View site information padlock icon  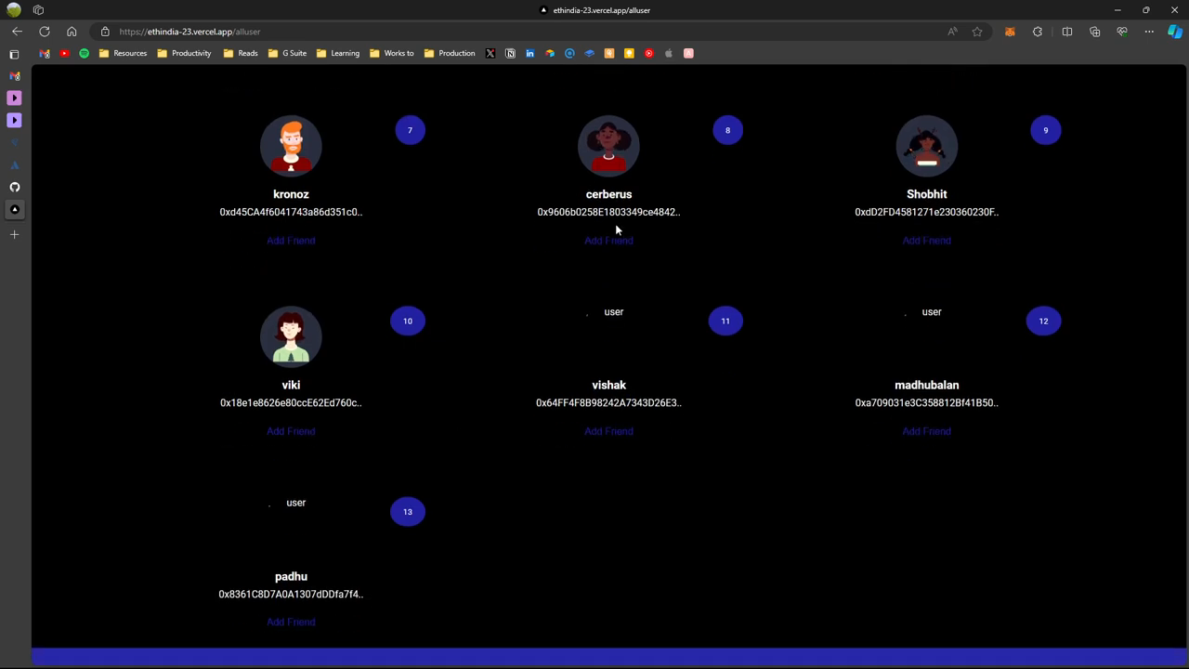point(105,32)
